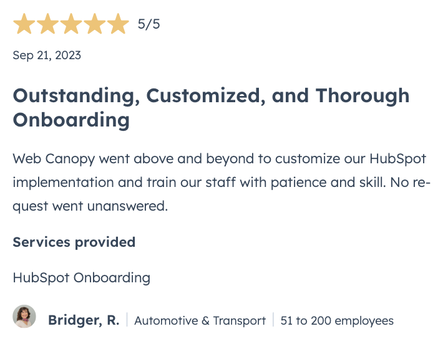Click the 5/5 rating score
Screen dimensions: 448x349
(x=149, y=24)
